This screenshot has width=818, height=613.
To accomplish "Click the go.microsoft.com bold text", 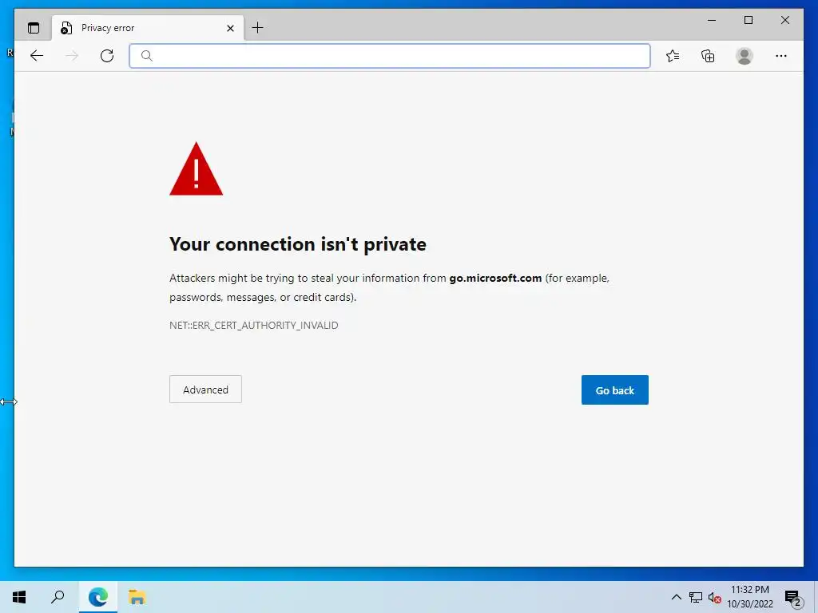I will pyautogui.click(x=495, y=279).
